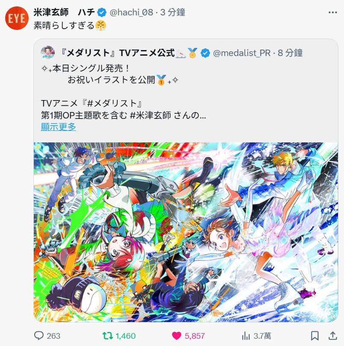Open the three-dot more options menu
Image resolution: width=344 pixels, height=346 pixels.
coord(332,12)
